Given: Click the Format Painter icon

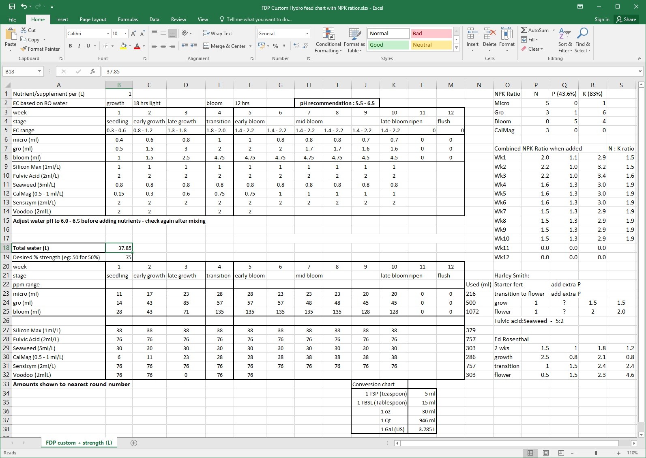Looking at the screenshot, I should [x=24, y=49].
